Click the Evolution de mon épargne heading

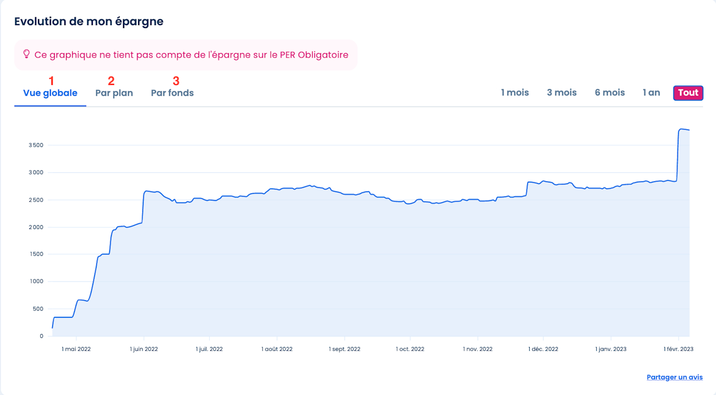pyautogui.click(x=89, y=22)
